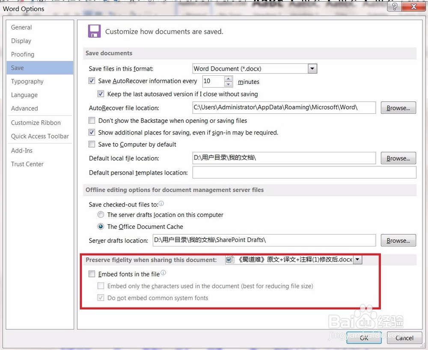
Task: Click the purple floppy disk Save icon
Action: (94, 31)
